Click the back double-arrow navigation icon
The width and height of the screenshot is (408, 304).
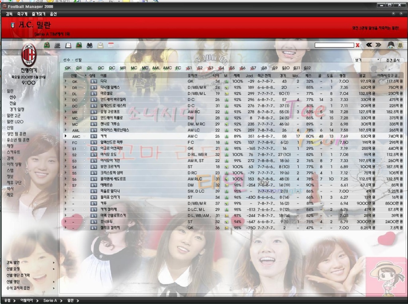click(369, 45)
